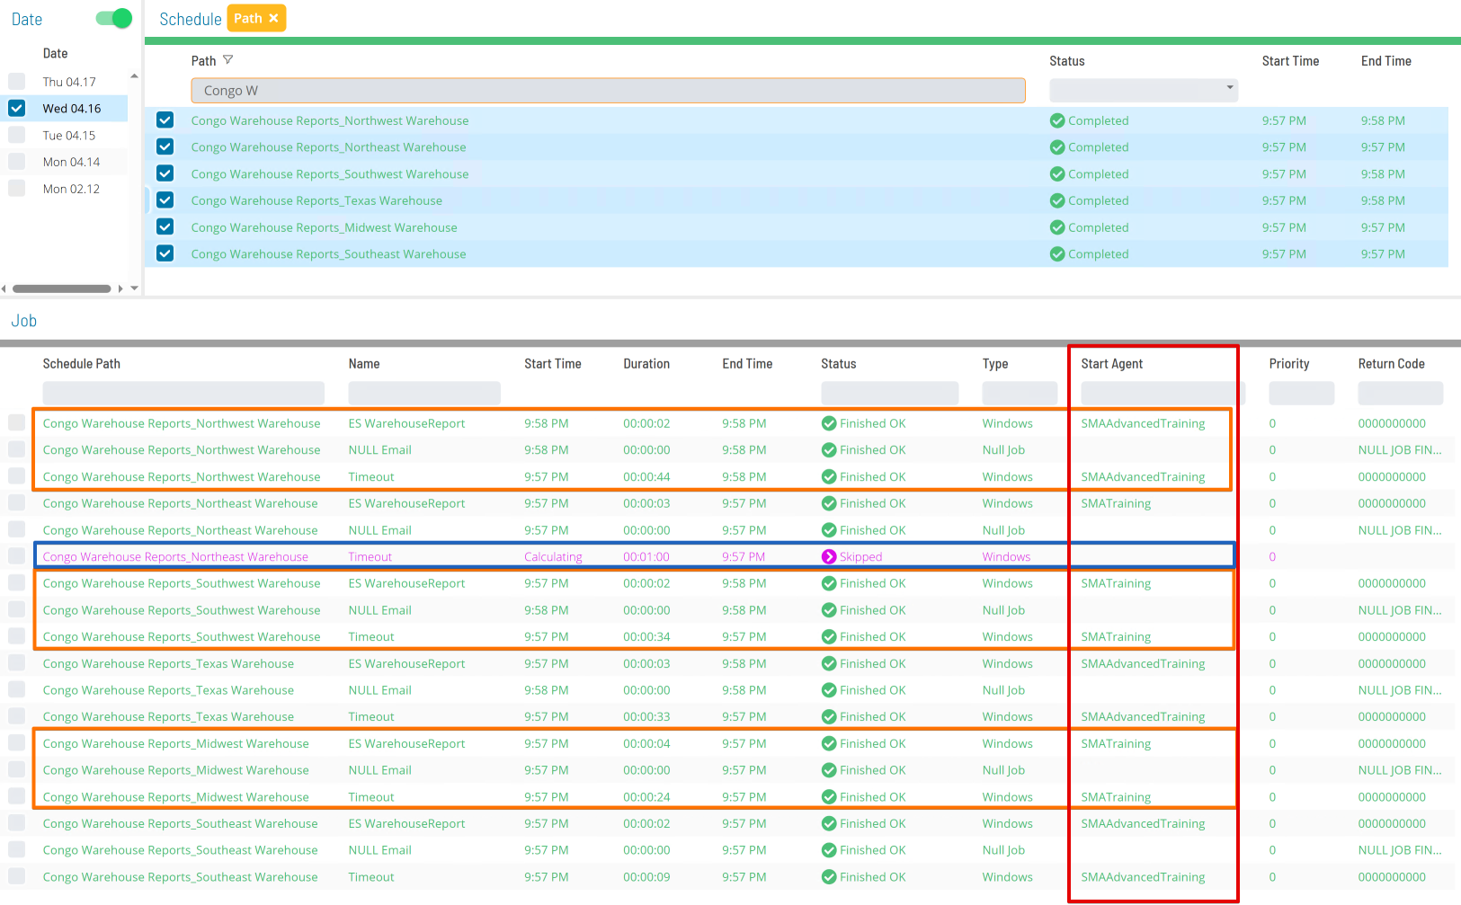
Task: Toggle the Date switch off
Action: (x=114, y=18)
